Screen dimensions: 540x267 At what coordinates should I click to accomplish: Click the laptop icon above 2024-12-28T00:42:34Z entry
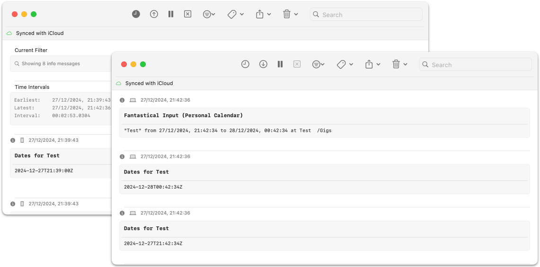(x=133, y=156)
